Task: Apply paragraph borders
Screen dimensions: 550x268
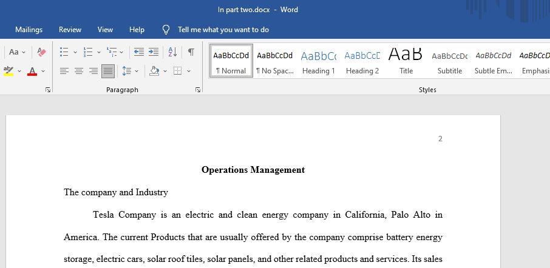Action: pyautogui.click(x=178, y=71)
